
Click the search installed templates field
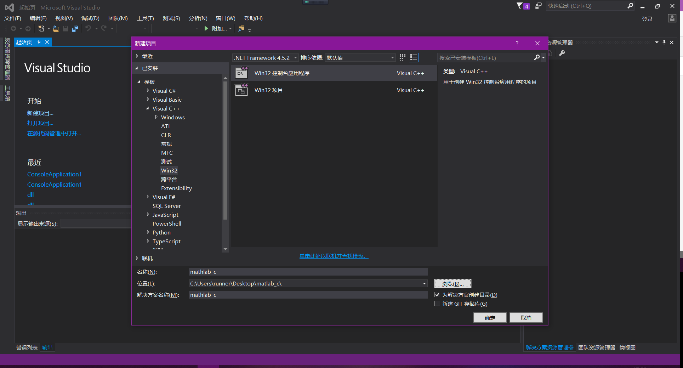[486, 58]
